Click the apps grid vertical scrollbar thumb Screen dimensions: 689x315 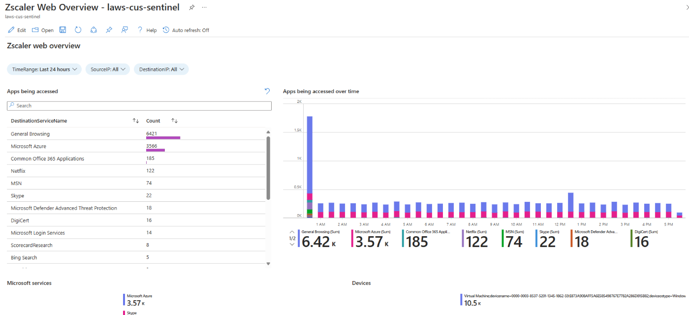coord(268,168)
